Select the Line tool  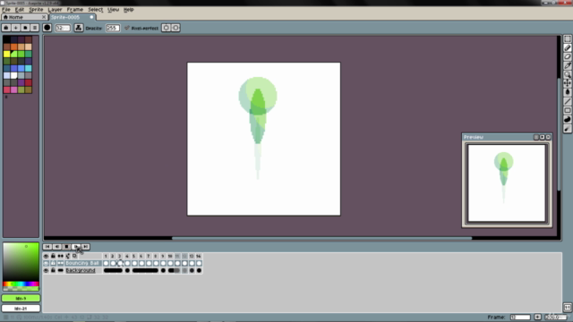pos(567,101)
